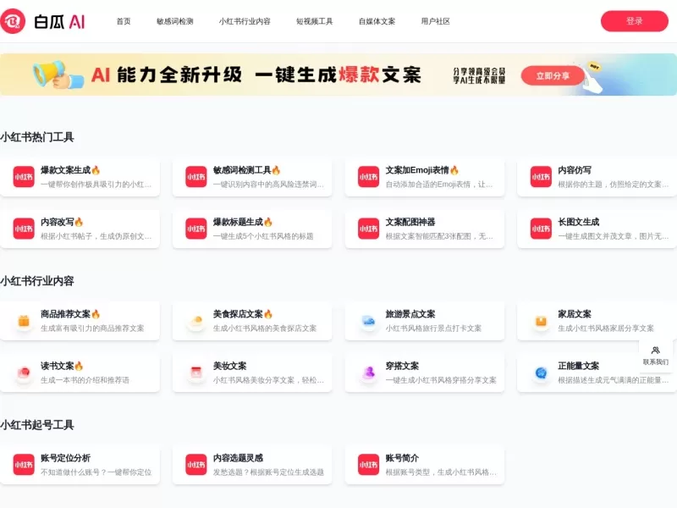Click the 正能量文案 icon

point(540,371)
